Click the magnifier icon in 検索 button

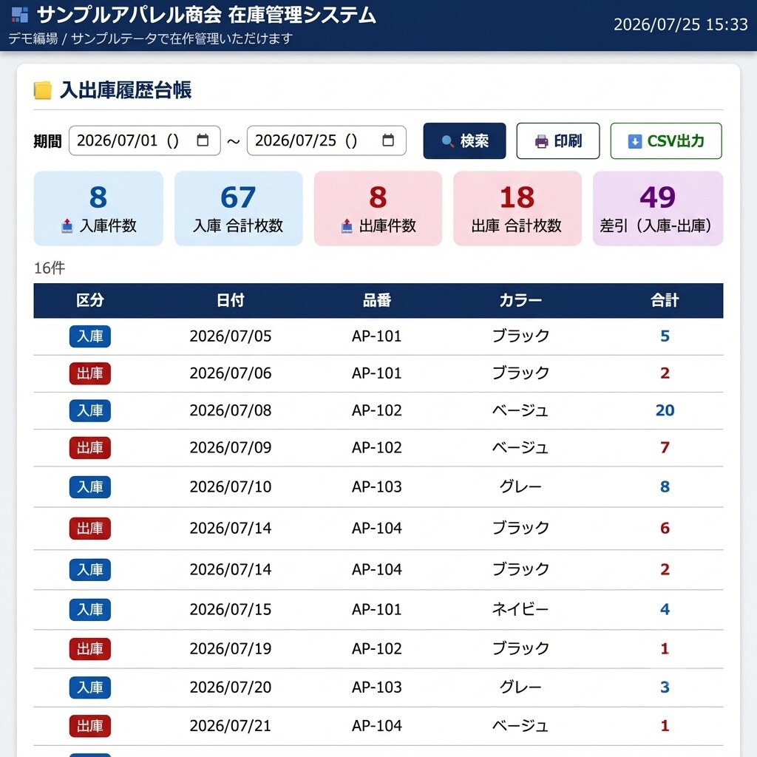coord(447,141)
